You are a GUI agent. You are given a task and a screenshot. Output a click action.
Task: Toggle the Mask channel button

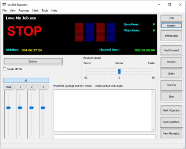click(9, 87)
